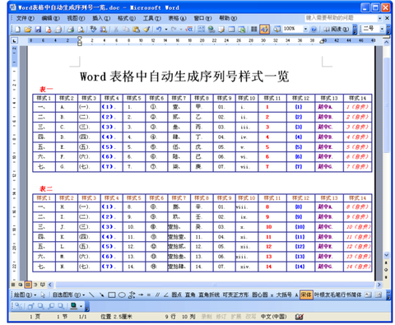Switch to Reading Layout view icon
The height and width of the screenshot is (325, 395).
pyautogui.click(x=43, y=285)
